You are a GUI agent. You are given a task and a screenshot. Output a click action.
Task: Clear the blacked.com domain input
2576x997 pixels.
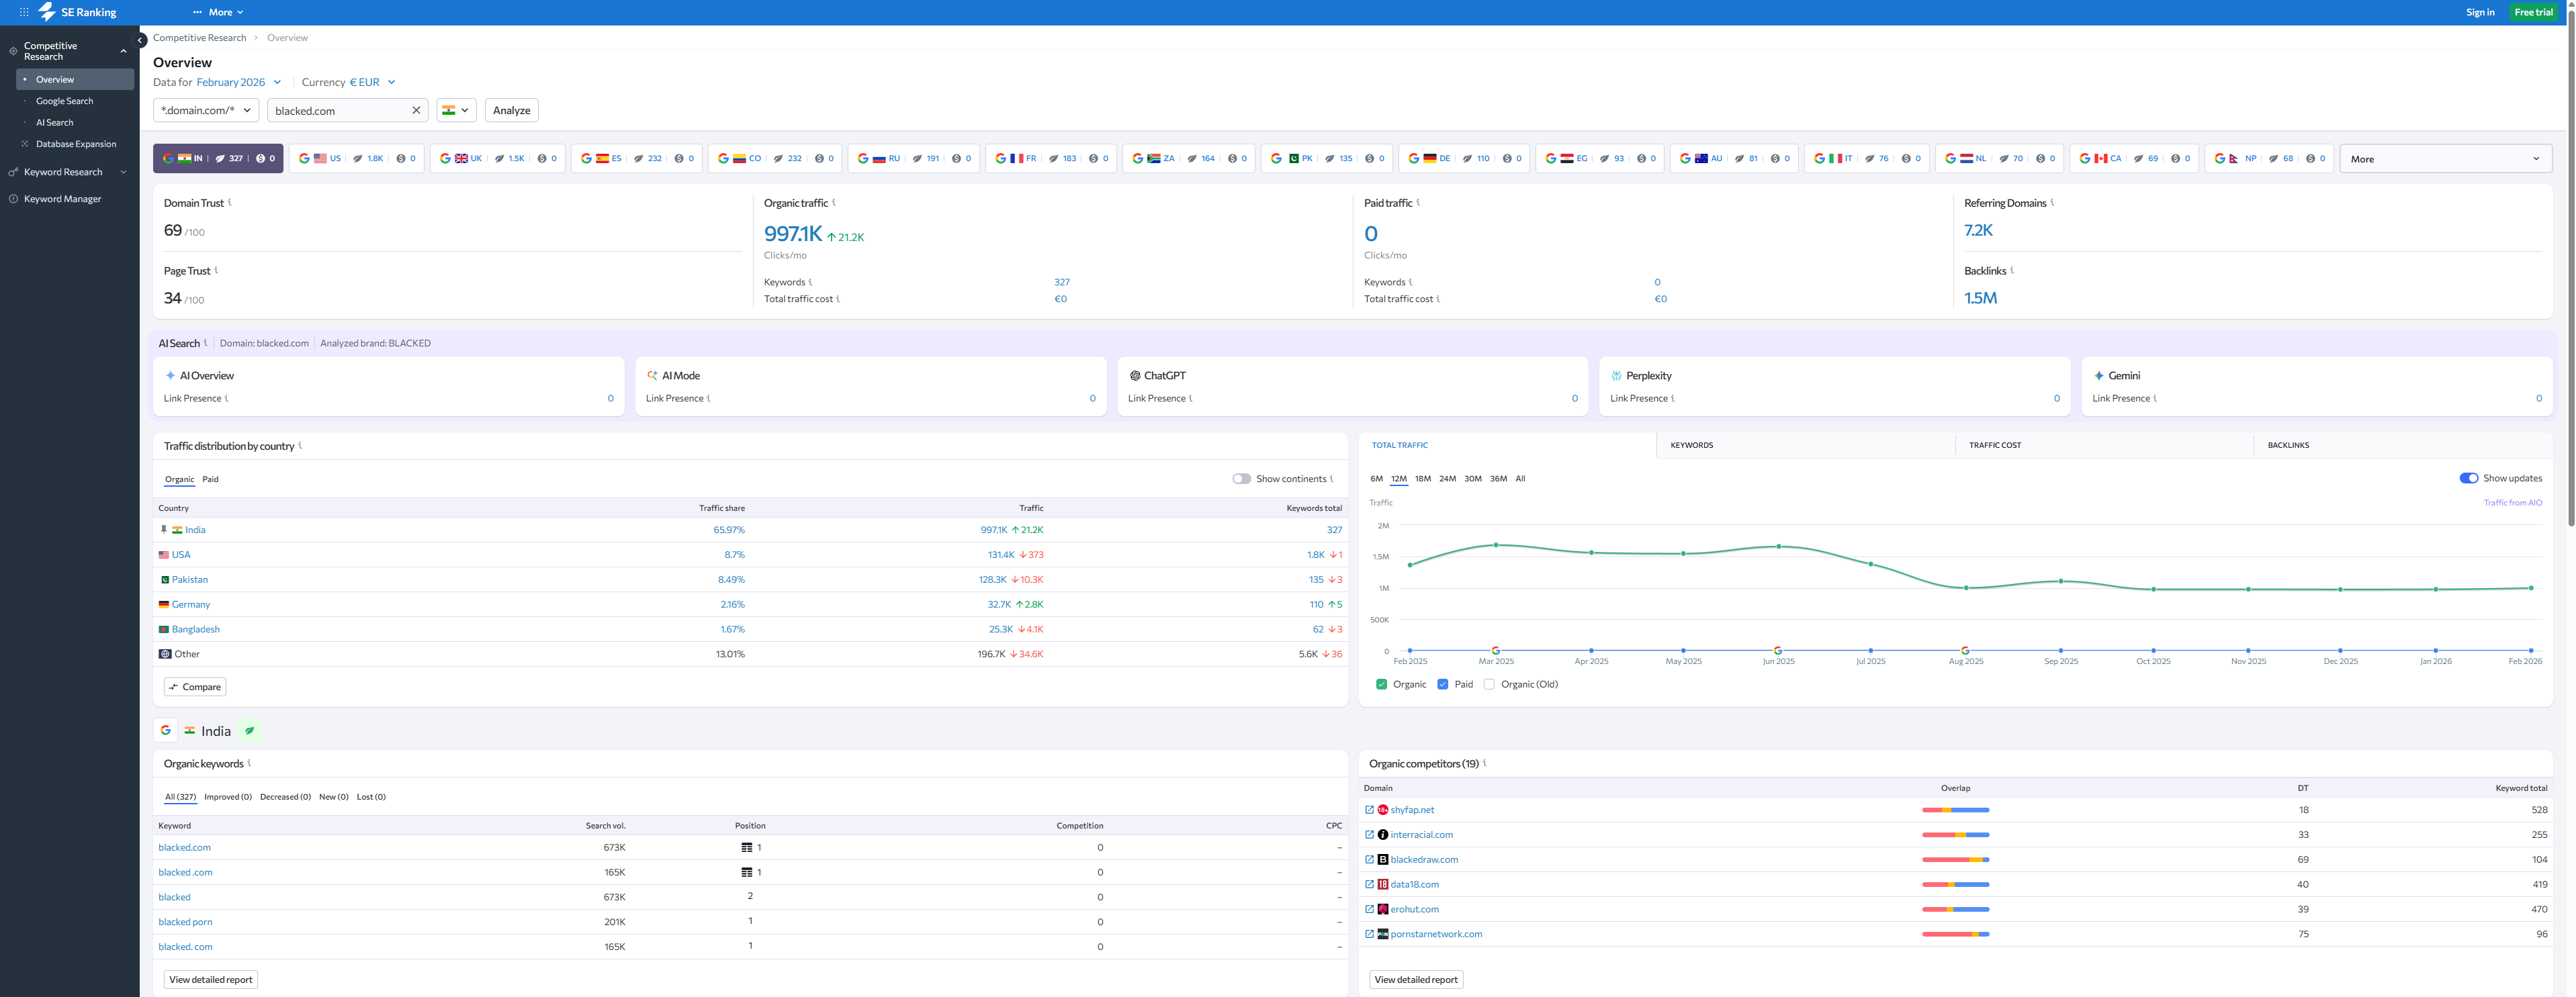tap(416, 111)
